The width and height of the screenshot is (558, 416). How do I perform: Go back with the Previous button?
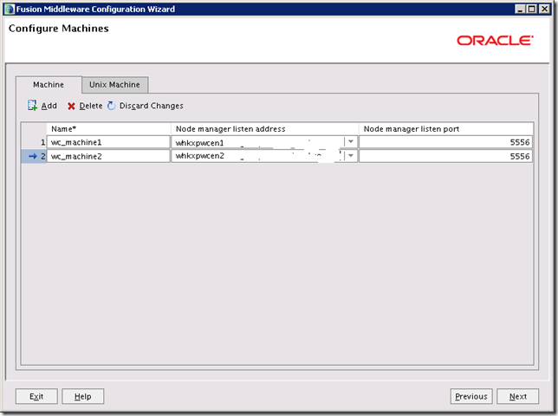[471, 396]
